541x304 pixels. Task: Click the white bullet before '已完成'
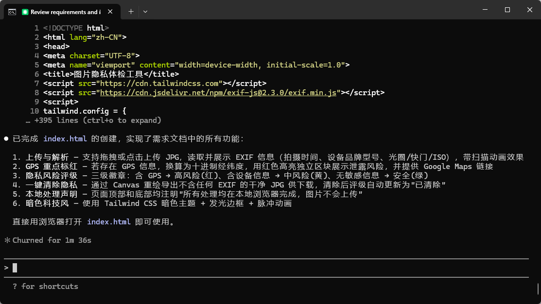pyautogui.click(x=6, y=139)
